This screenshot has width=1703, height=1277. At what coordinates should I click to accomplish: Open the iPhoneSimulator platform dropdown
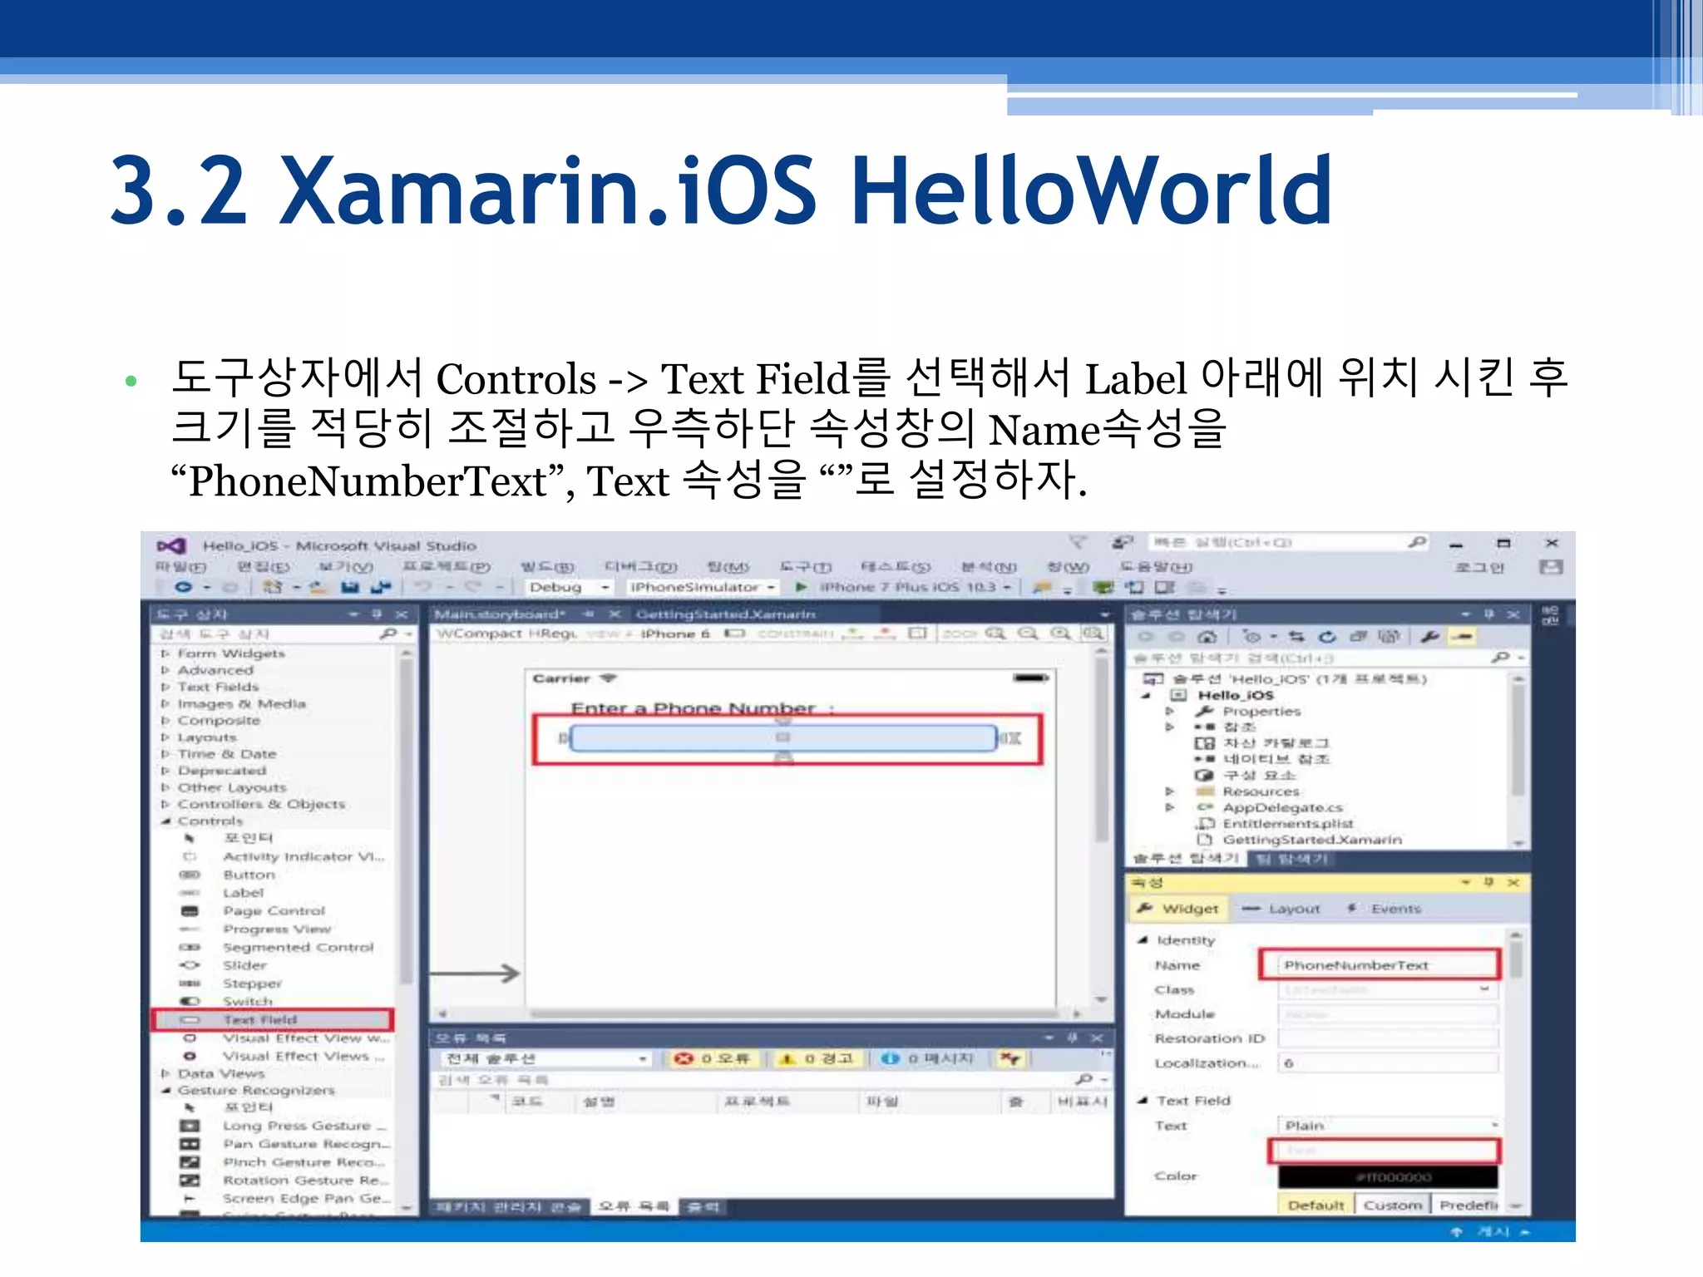point(703,587)
